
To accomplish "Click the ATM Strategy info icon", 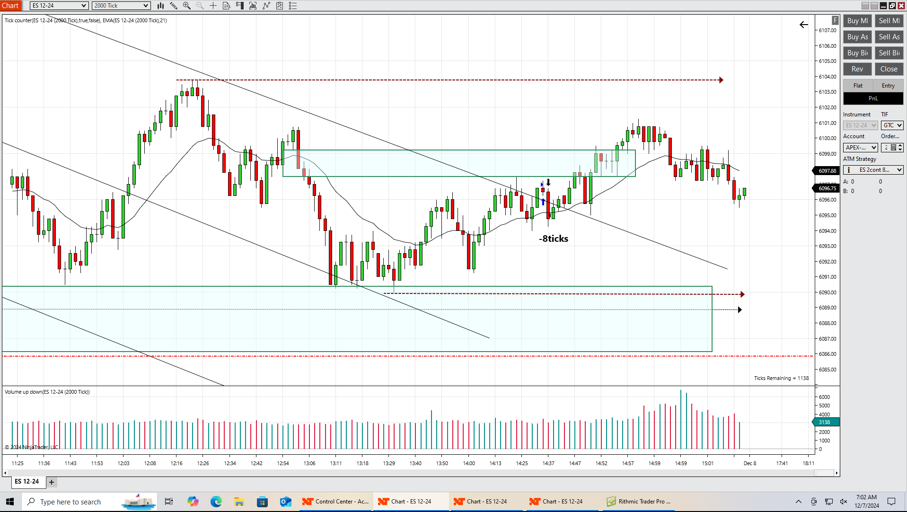I will [849, 170].
